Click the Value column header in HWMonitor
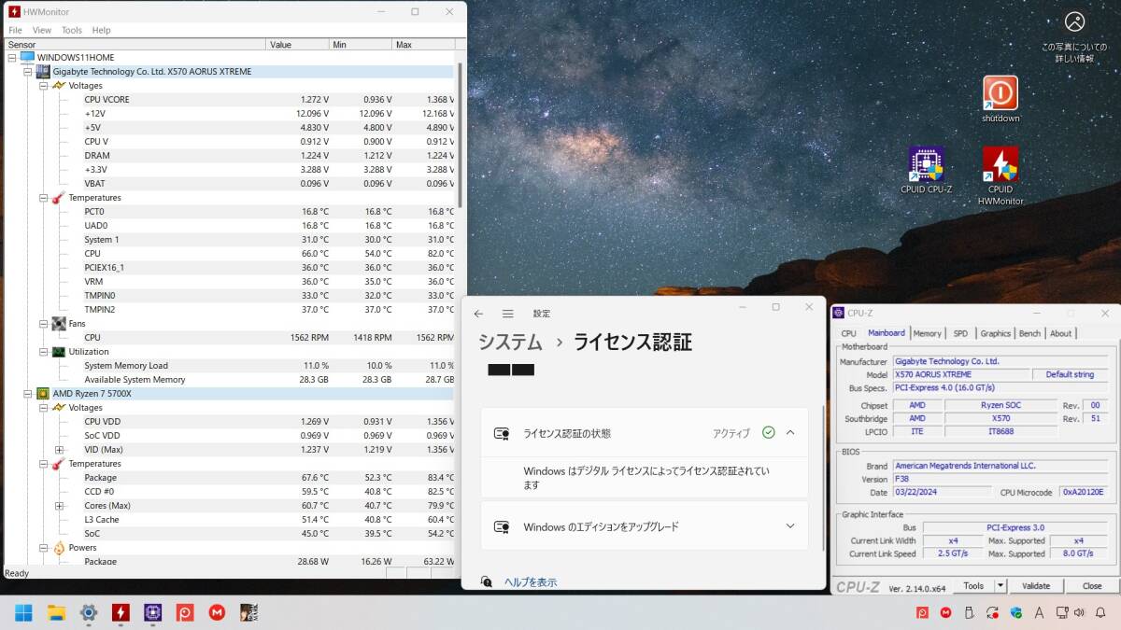This screenshot has width=1121, height=630. [297, 44]
